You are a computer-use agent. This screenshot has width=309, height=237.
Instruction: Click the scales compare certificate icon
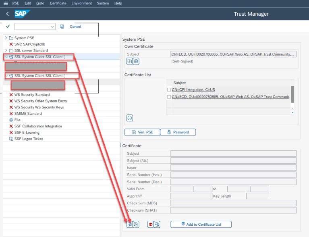157,224
